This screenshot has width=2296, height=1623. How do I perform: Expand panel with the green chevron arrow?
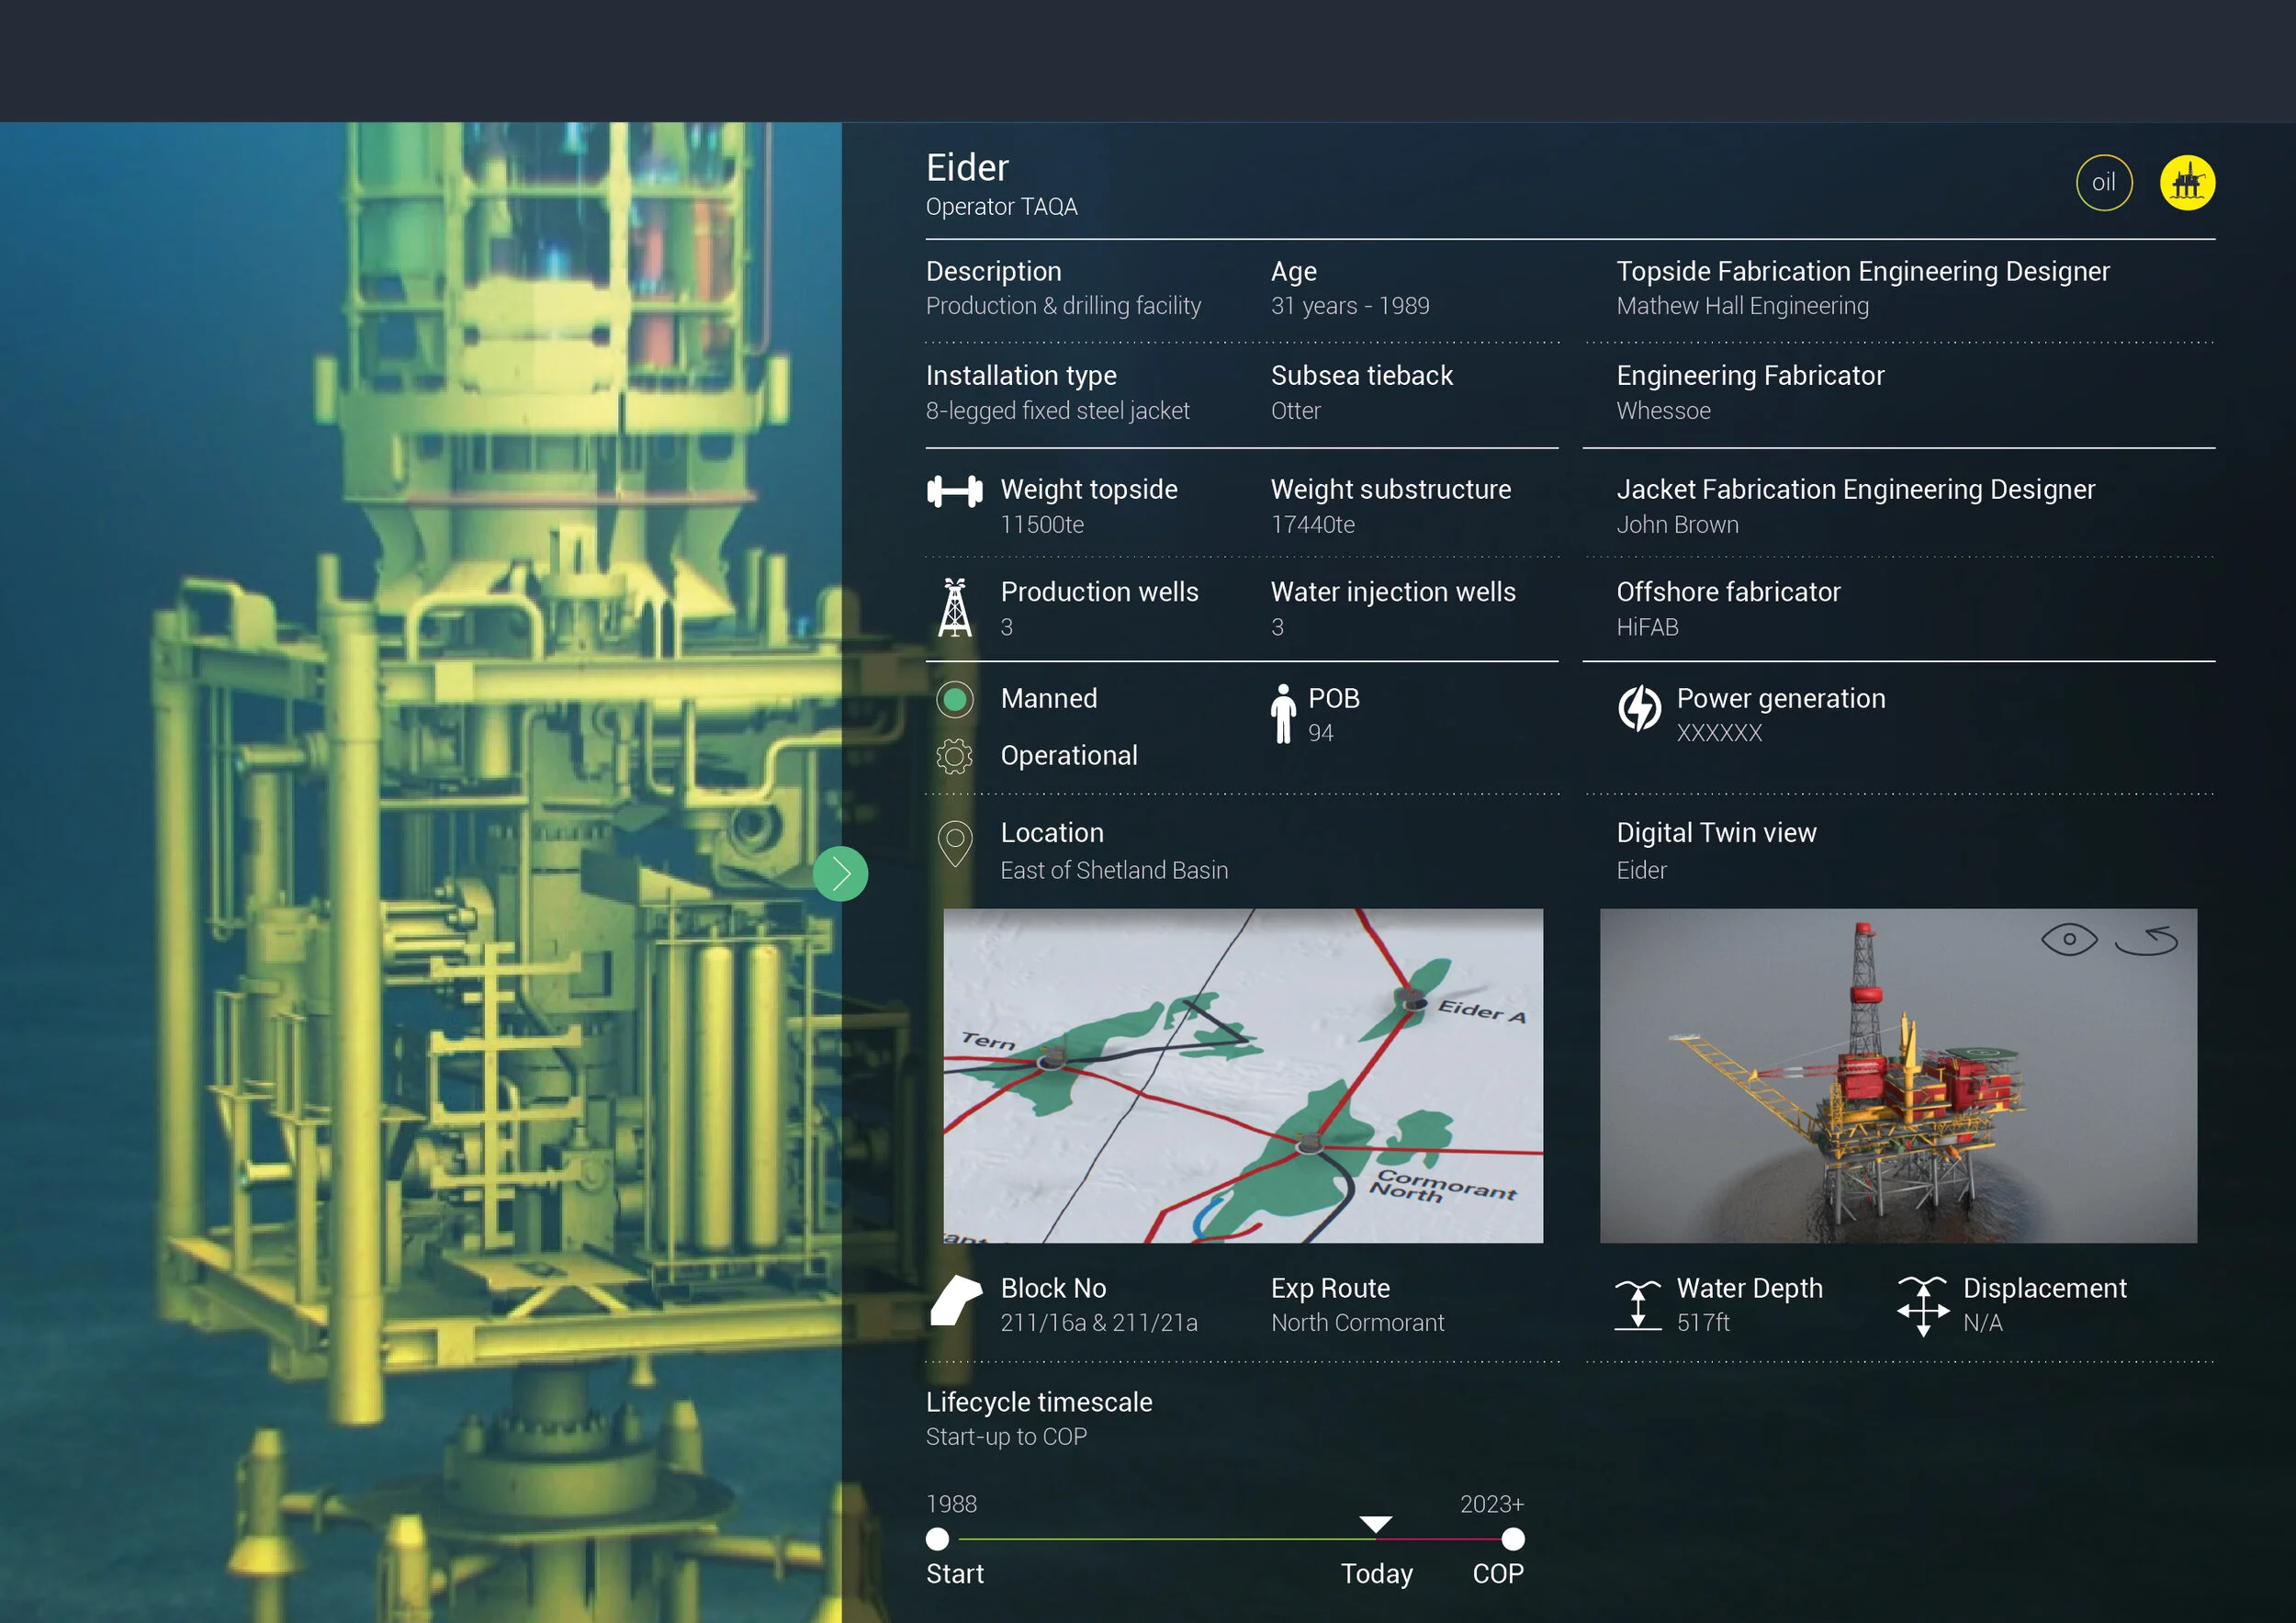coord(840,874)
